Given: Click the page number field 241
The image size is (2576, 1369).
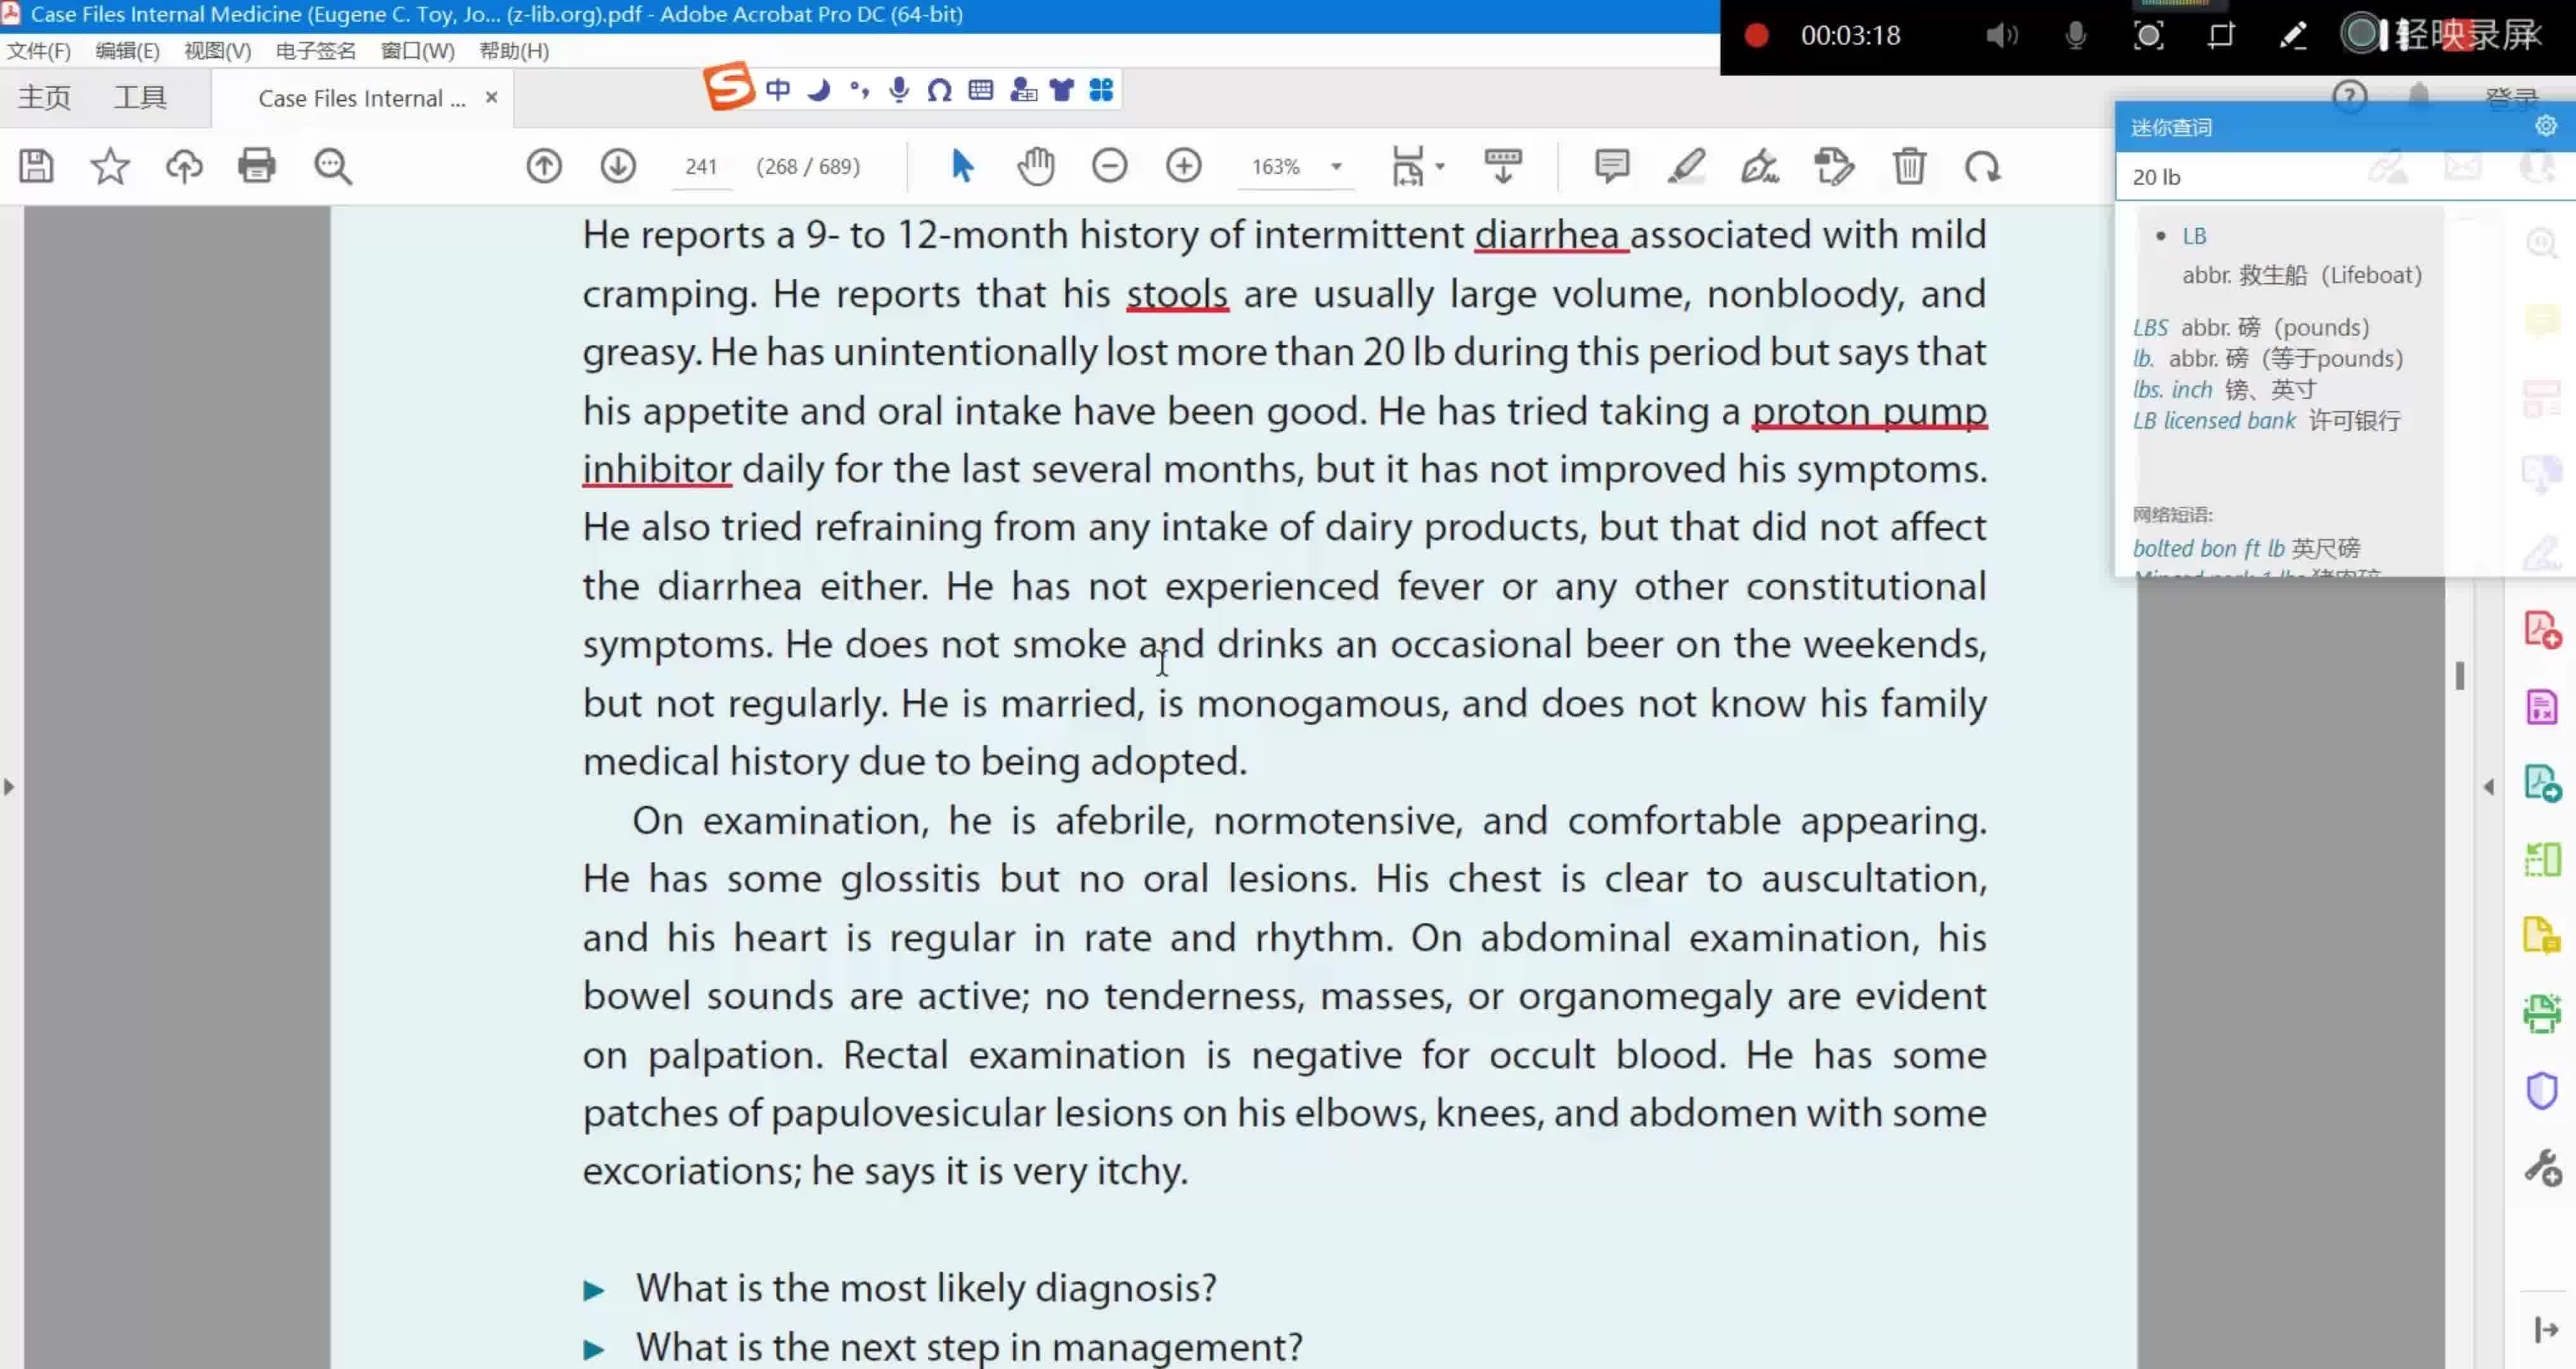Looking at the screenshot, I should pos(700,166).
